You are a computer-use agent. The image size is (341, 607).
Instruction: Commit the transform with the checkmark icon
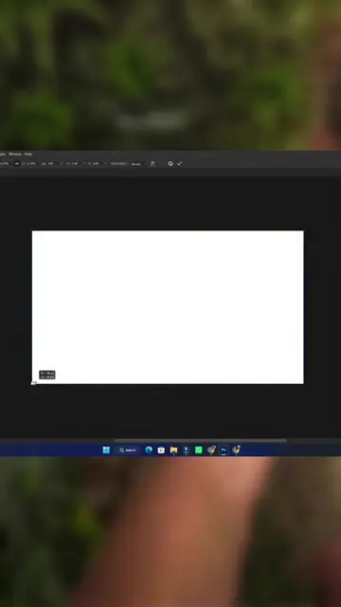(179, 164)
